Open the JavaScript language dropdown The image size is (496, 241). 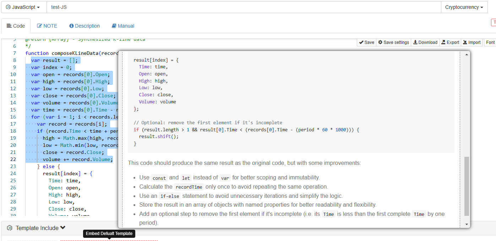(23, 7)
